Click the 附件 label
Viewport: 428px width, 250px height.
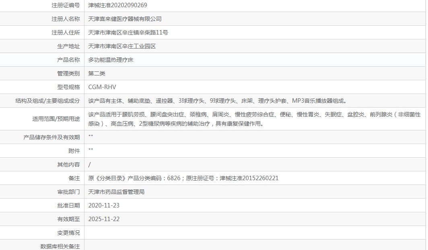coord(74,150)
